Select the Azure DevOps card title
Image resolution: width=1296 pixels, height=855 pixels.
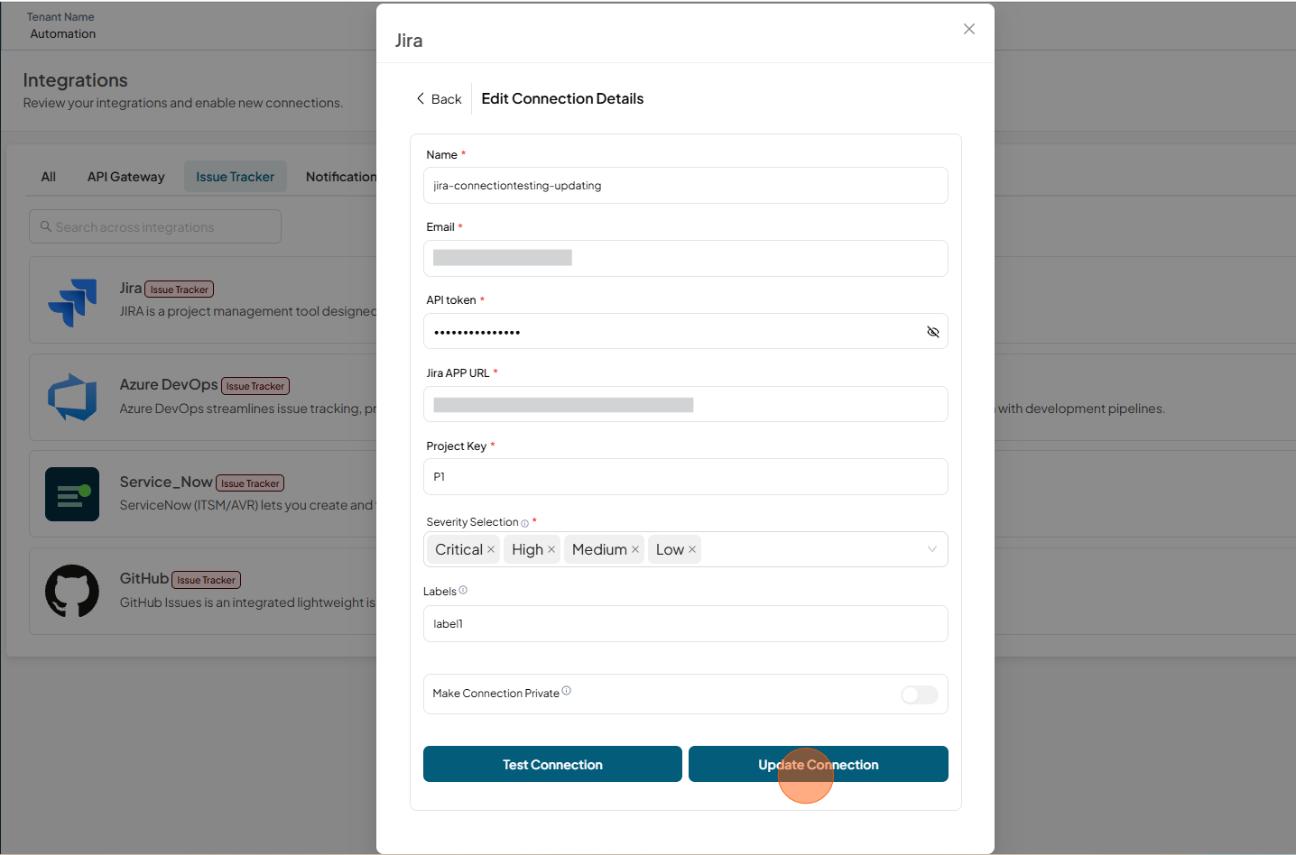coord(169,385)
